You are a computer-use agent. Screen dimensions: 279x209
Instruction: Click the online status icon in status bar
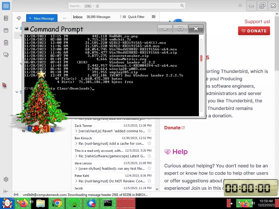(x=16, y=195)
